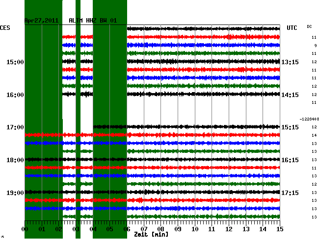The height and width of the screenshot is (242, 319).
Task: Click minute label 08 on the Zeit axis
Action: (x=160, y=229)
